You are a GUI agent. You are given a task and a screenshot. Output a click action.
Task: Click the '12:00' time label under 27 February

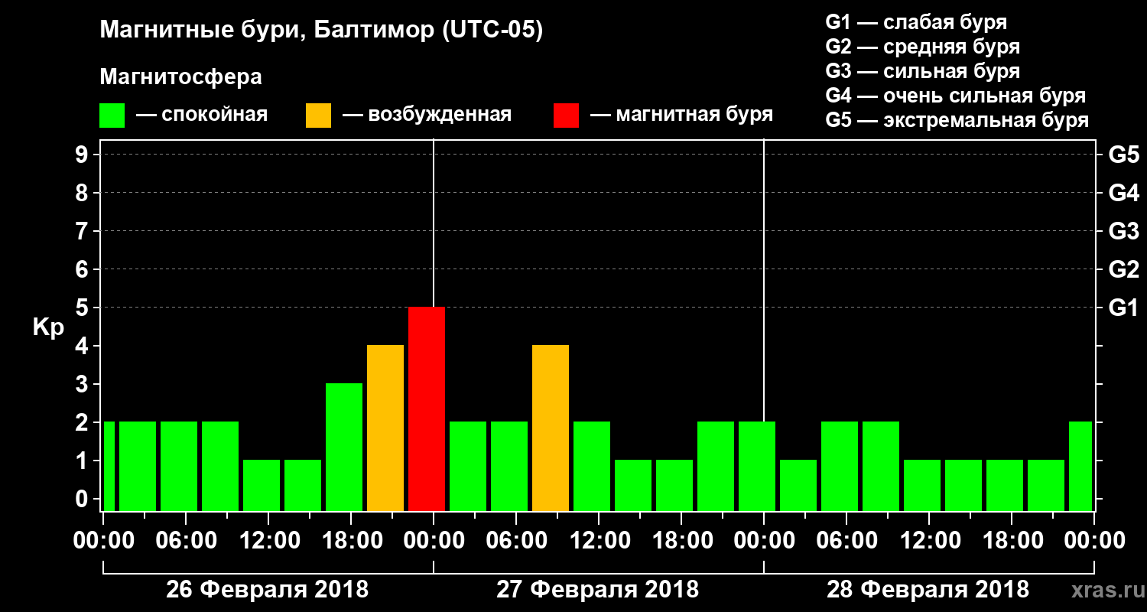599,540
